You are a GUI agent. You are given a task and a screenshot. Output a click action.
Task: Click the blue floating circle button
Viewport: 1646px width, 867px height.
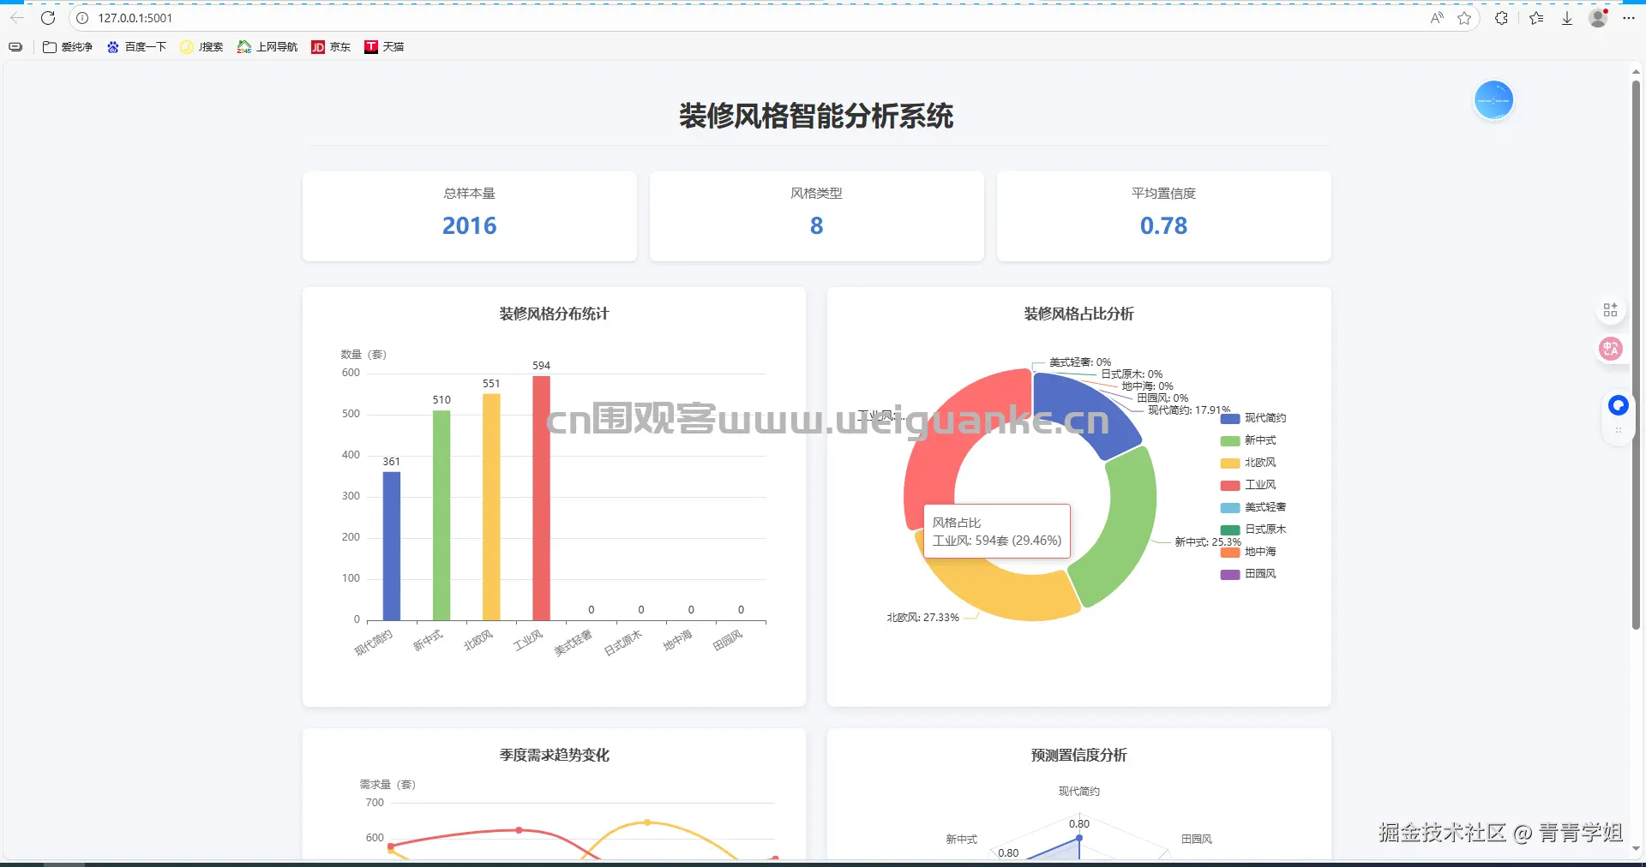pyautogui.click(x=1493, y=100)
